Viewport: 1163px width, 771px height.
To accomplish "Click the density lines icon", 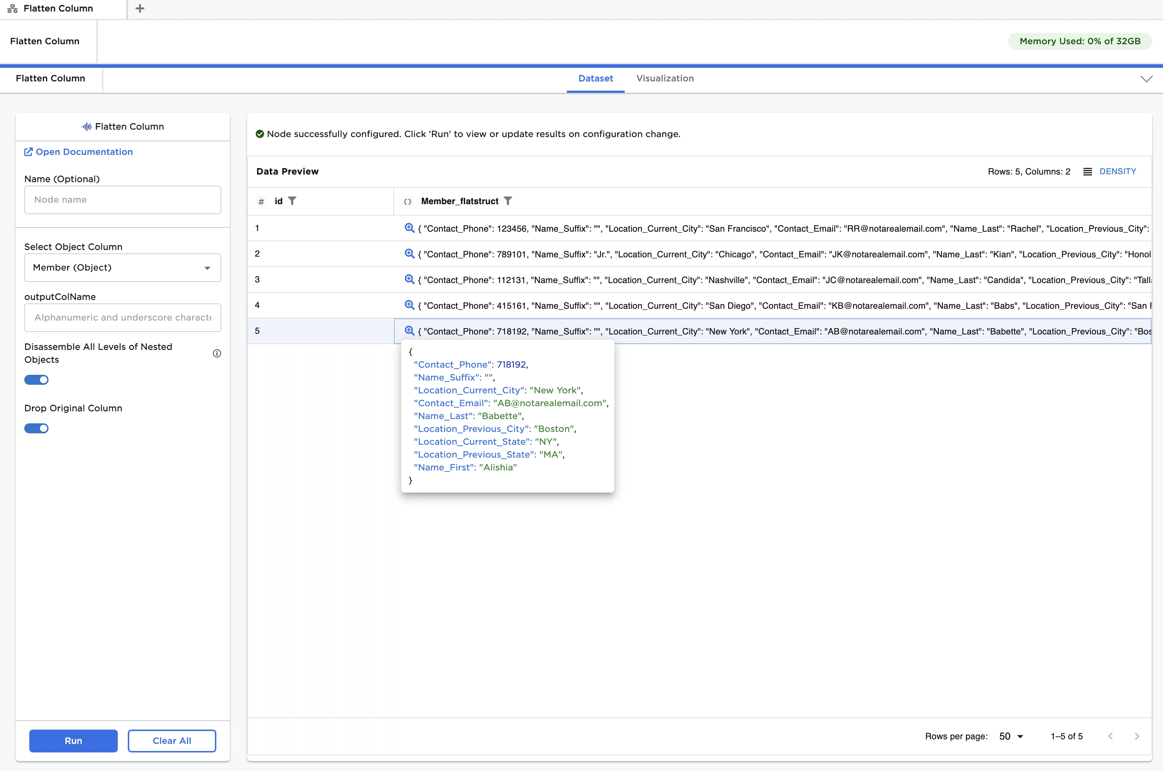I will click(1087, 171).
